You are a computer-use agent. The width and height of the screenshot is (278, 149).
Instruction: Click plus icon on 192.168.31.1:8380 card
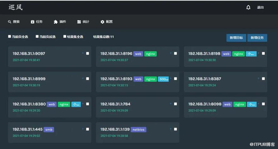click(83, 104)
